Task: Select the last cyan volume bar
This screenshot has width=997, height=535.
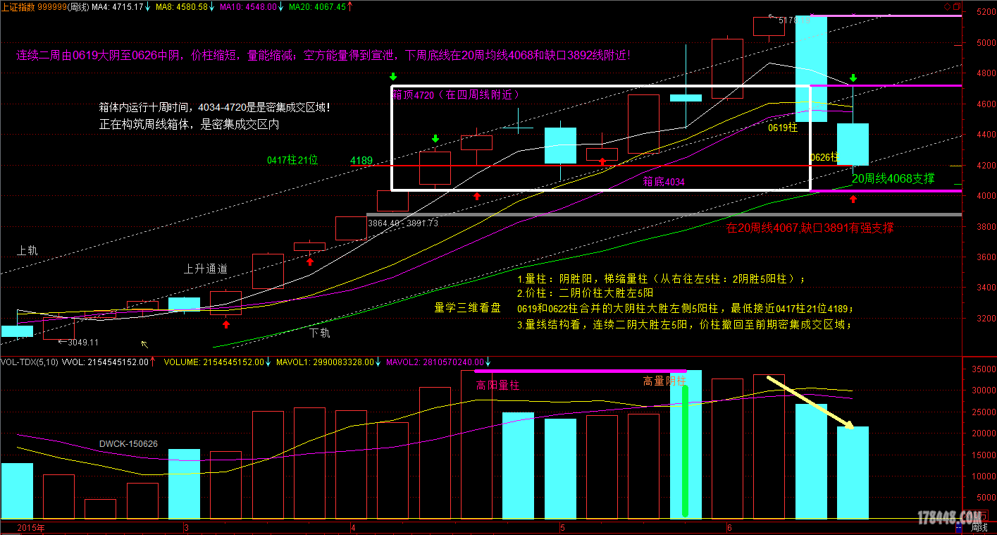Action: pos(853,472)
